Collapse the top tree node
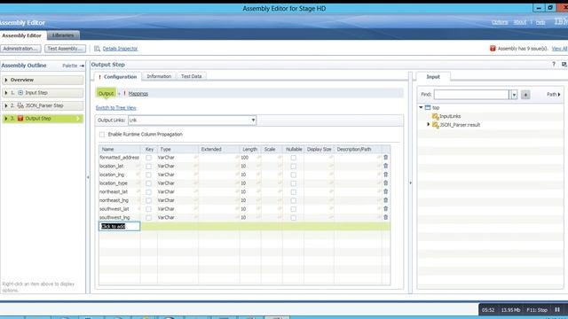The height and width of the screenshot is (319, 568). click(421, 107)
